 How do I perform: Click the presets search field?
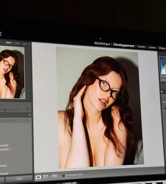(x=15, y=120)
